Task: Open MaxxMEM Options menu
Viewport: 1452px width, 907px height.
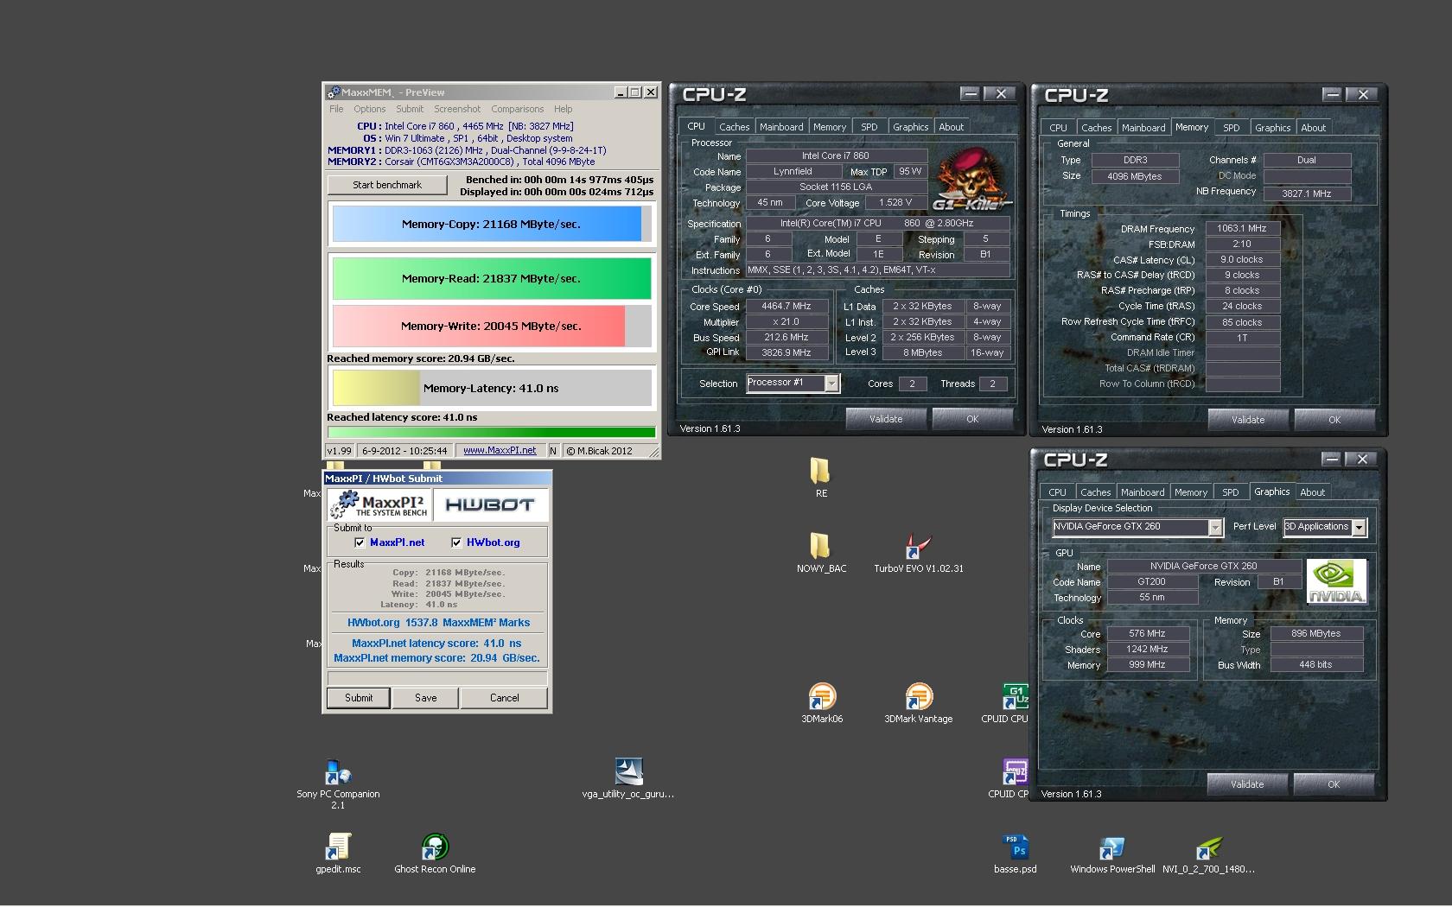Action: 369,109
